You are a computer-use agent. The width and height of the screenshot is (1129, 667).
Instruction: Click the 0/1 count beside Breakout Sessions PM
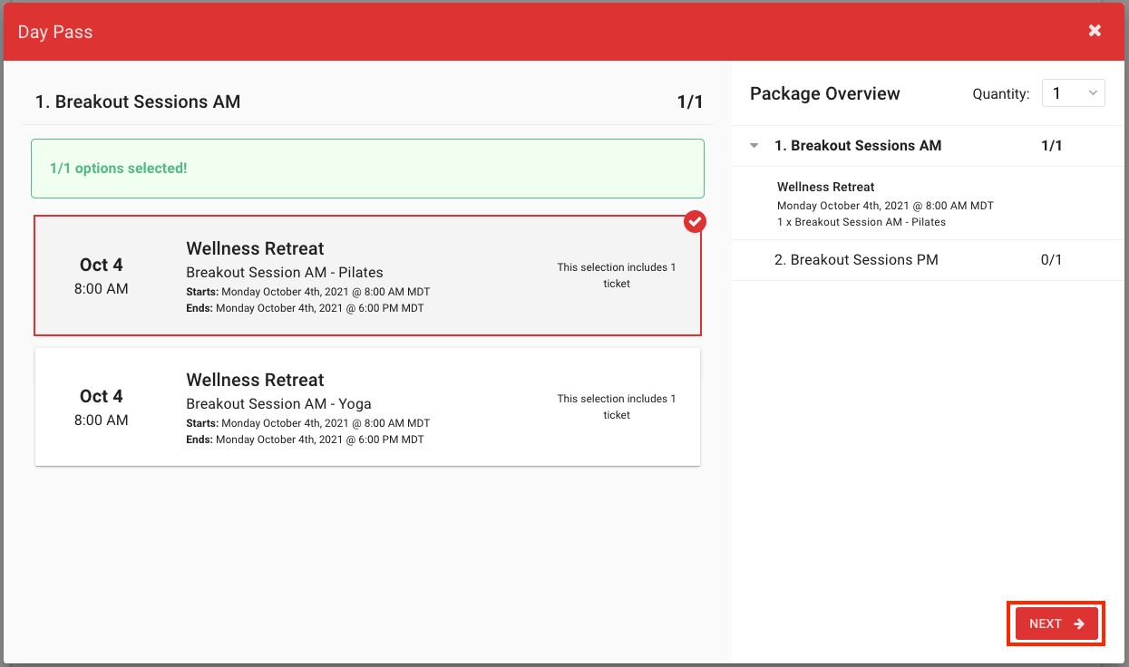pos(1052,260)
